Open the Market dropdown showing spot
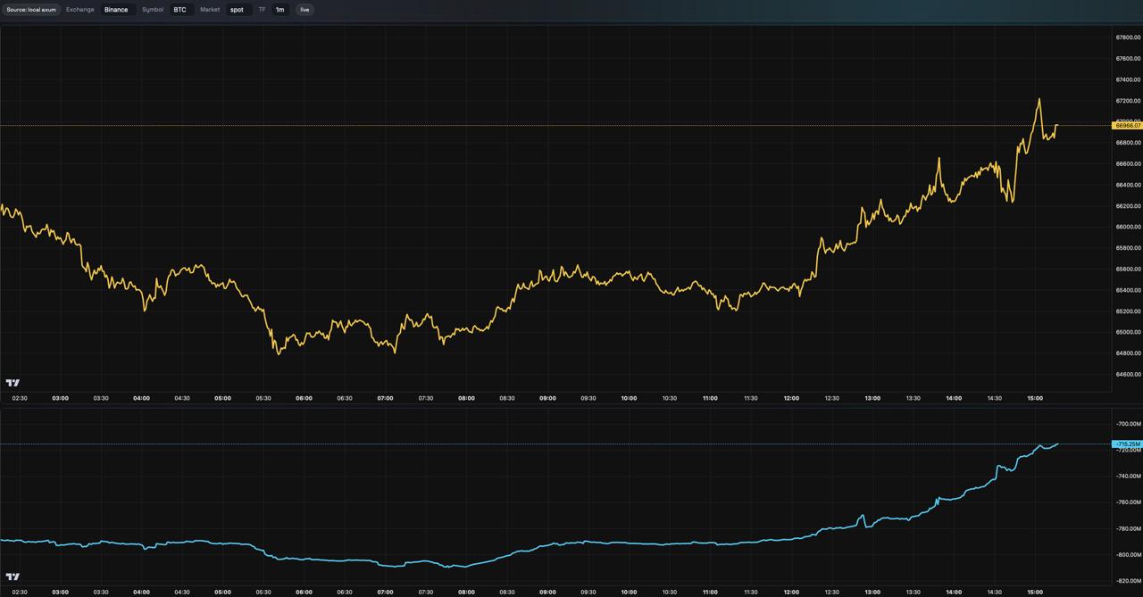This screenshot has width=1143, height=597. 237,10
